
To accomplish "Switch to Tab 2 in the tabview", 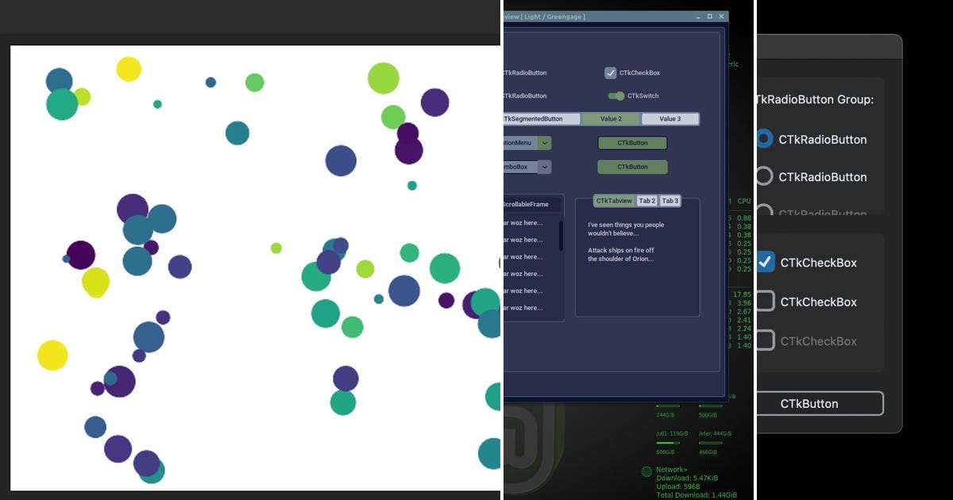I will (x=646, y=200).
